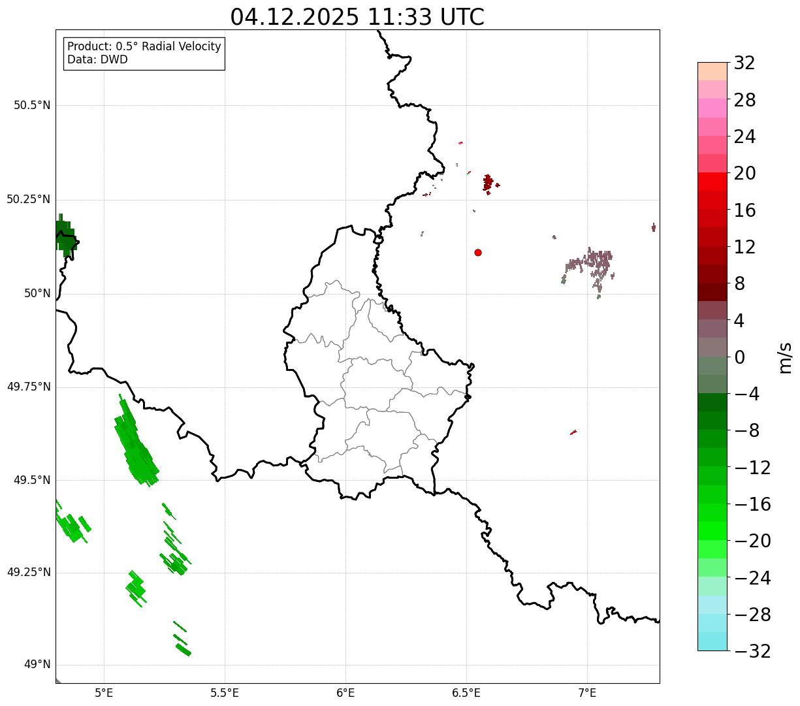Click the colorbar tick label −24
The height and width of the screenshot is (706, 800).
752,578
